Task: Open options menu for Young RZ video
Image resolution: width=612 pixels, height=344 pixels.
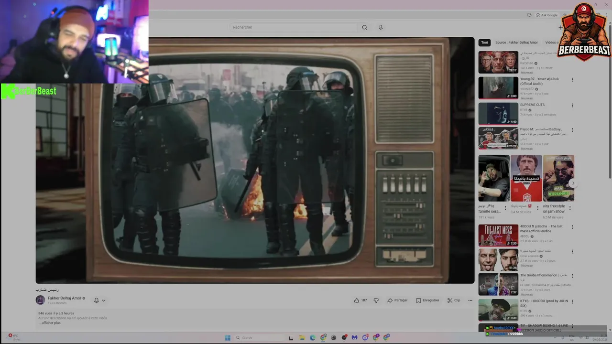Action: point(572,80)
